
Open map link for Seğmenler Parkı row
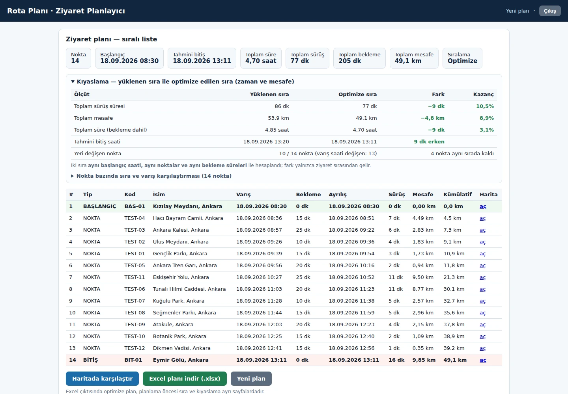coord(483,313)
